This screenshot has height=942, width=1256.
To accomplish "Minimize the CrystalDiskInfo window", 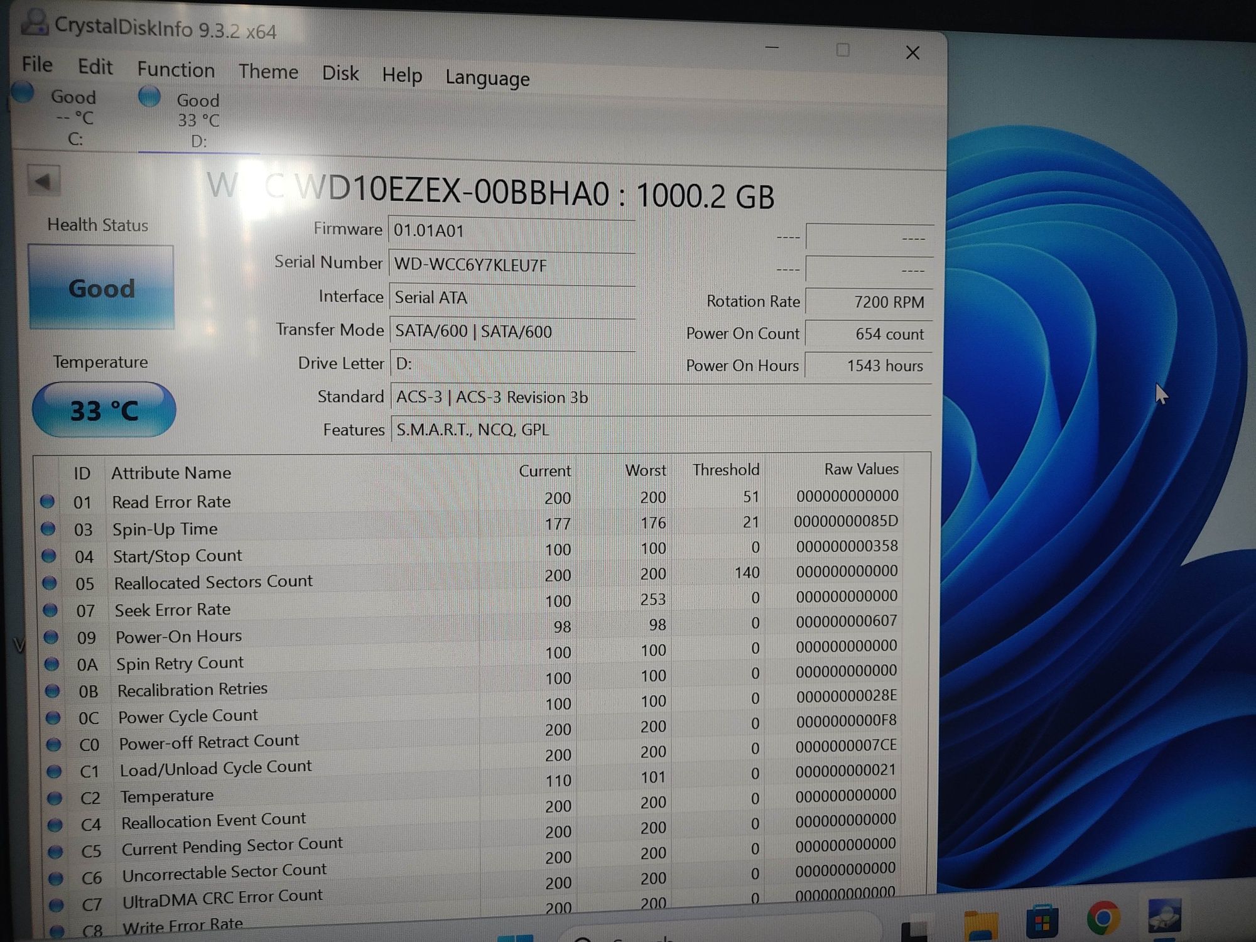I will [772, 48].
